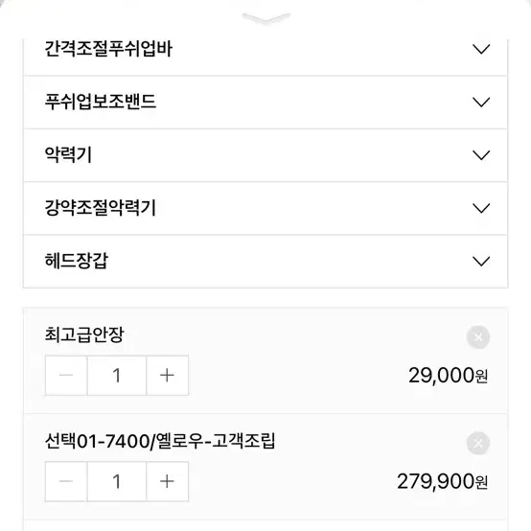Collapse the option sheet with top chevron handle
The image size is (531, 531).
click(x=266, y=17)
